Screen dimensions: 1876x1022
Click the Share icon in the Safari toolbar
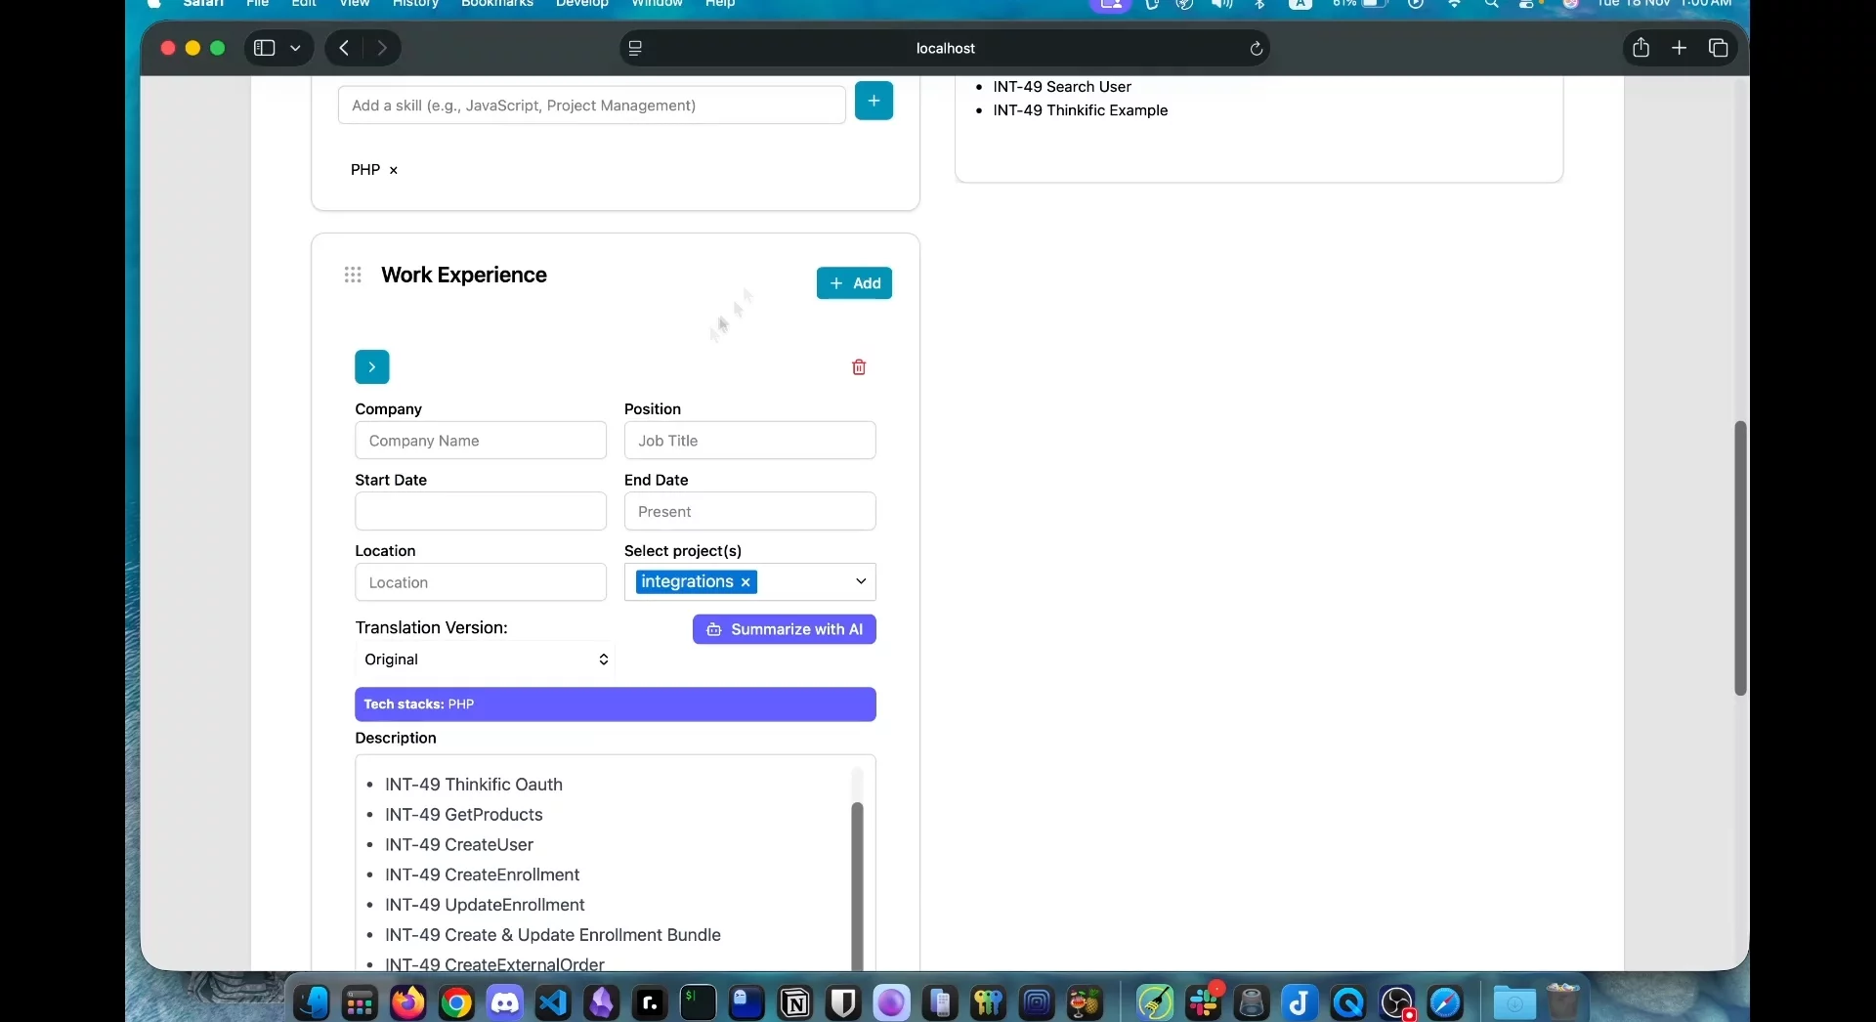tap(1641, 47)
